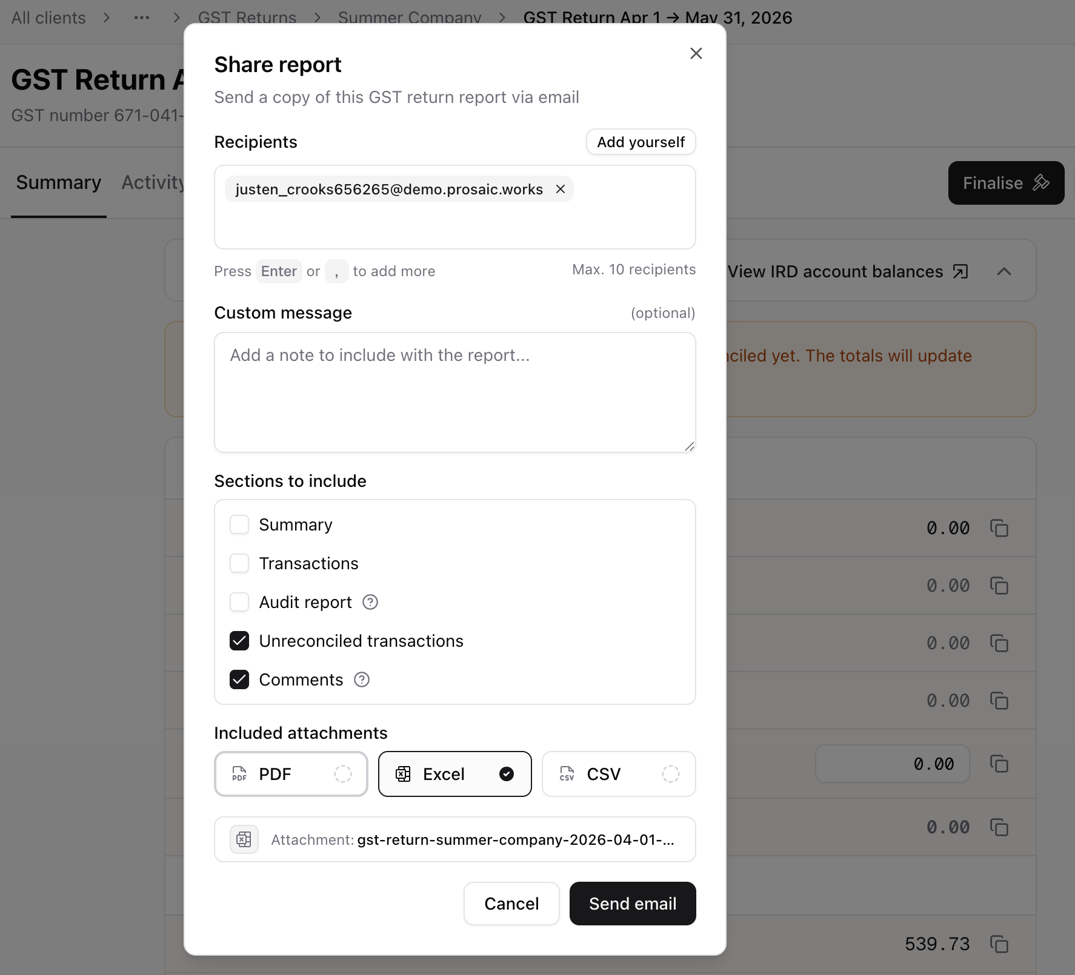
Task: Click the Audit report help icon
Action: 370,602
